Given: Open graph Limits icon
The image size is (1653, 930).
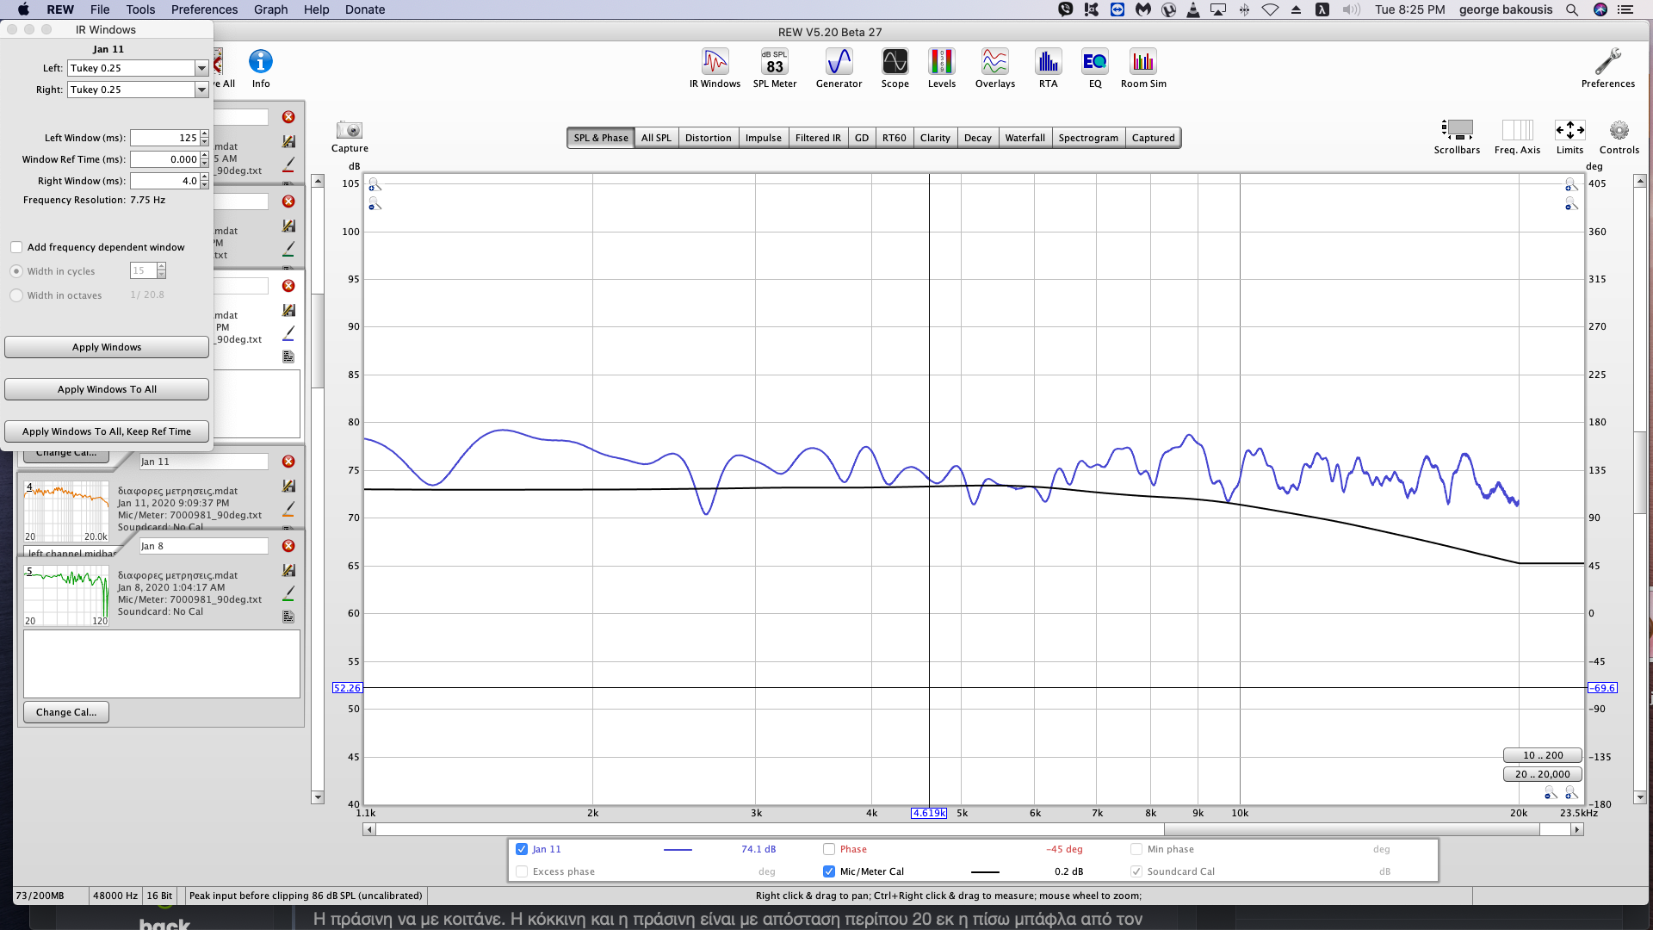Looking at the screenshot, I should point(1569,136).
